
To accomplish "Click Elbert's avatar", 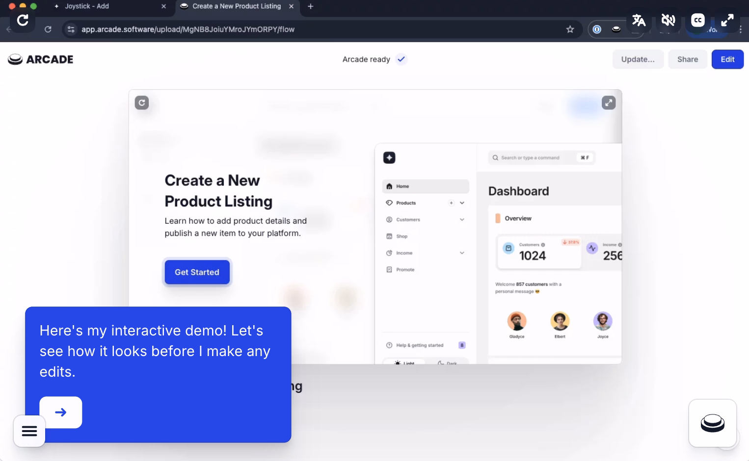I will click(x=560, y=321).
